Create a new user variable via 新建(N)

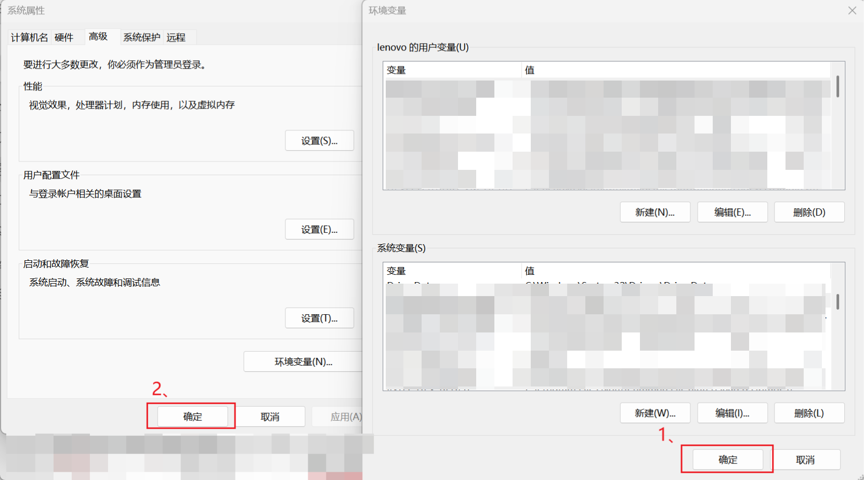coord(655,212)
